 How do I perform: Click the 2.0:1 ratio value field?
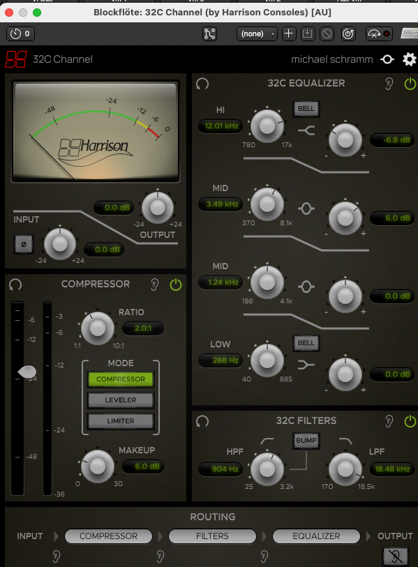point(143,328)
